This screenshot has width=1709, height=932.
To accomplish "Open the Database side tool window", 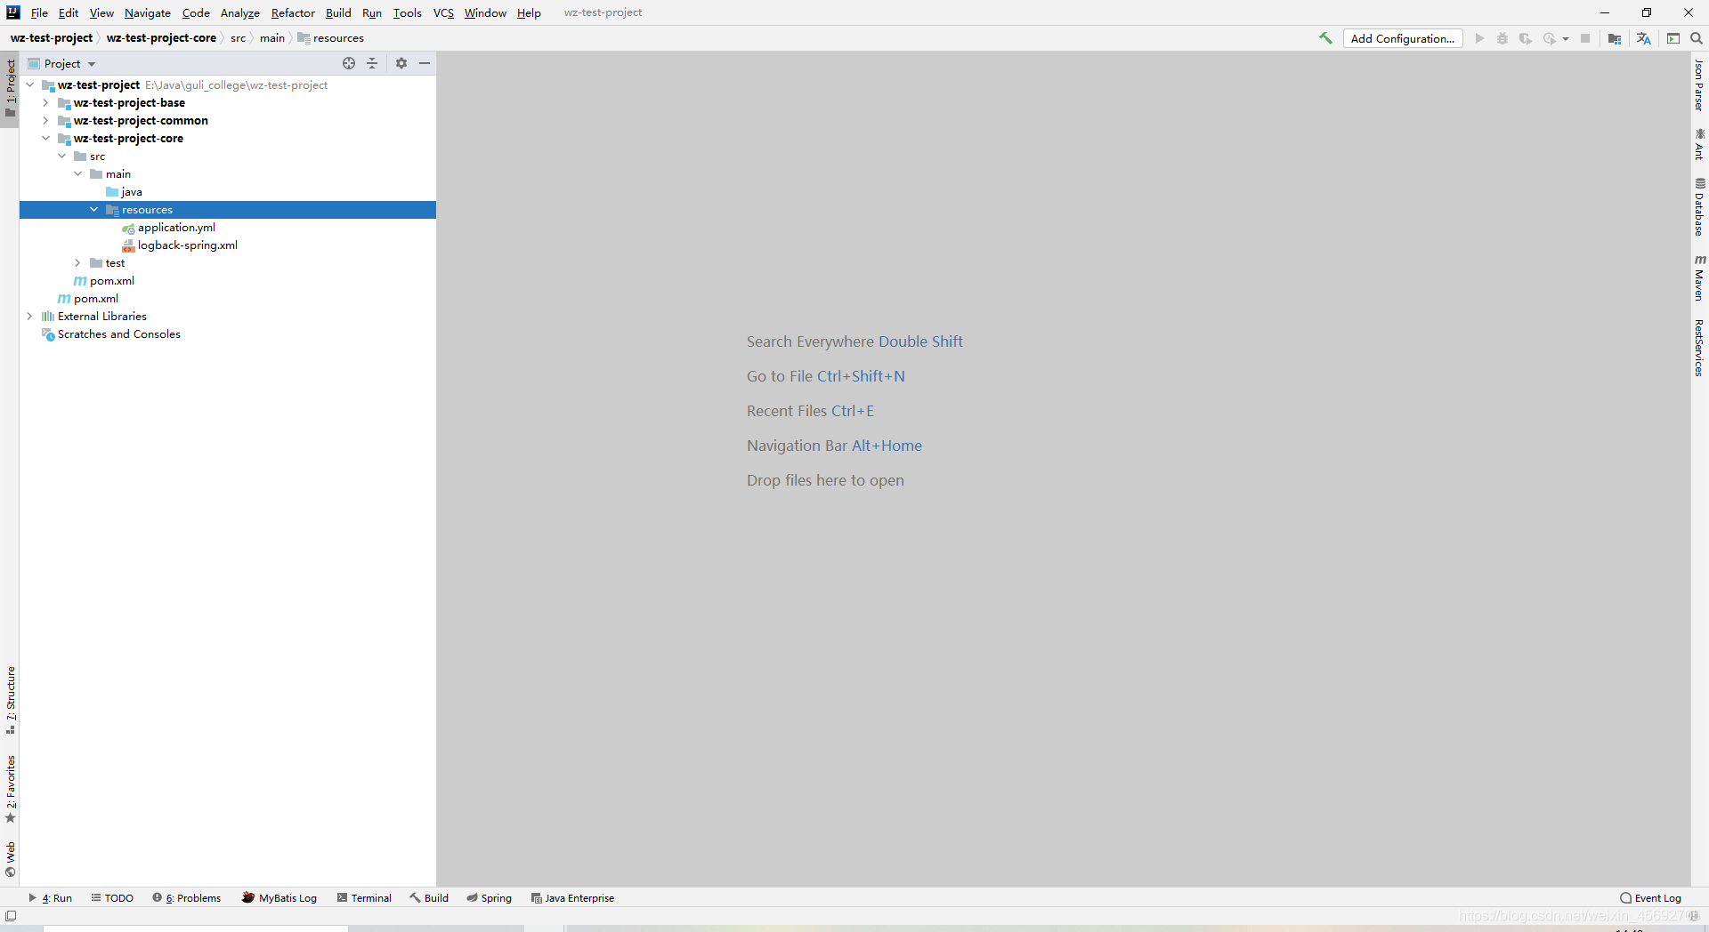I will 1699,206.
